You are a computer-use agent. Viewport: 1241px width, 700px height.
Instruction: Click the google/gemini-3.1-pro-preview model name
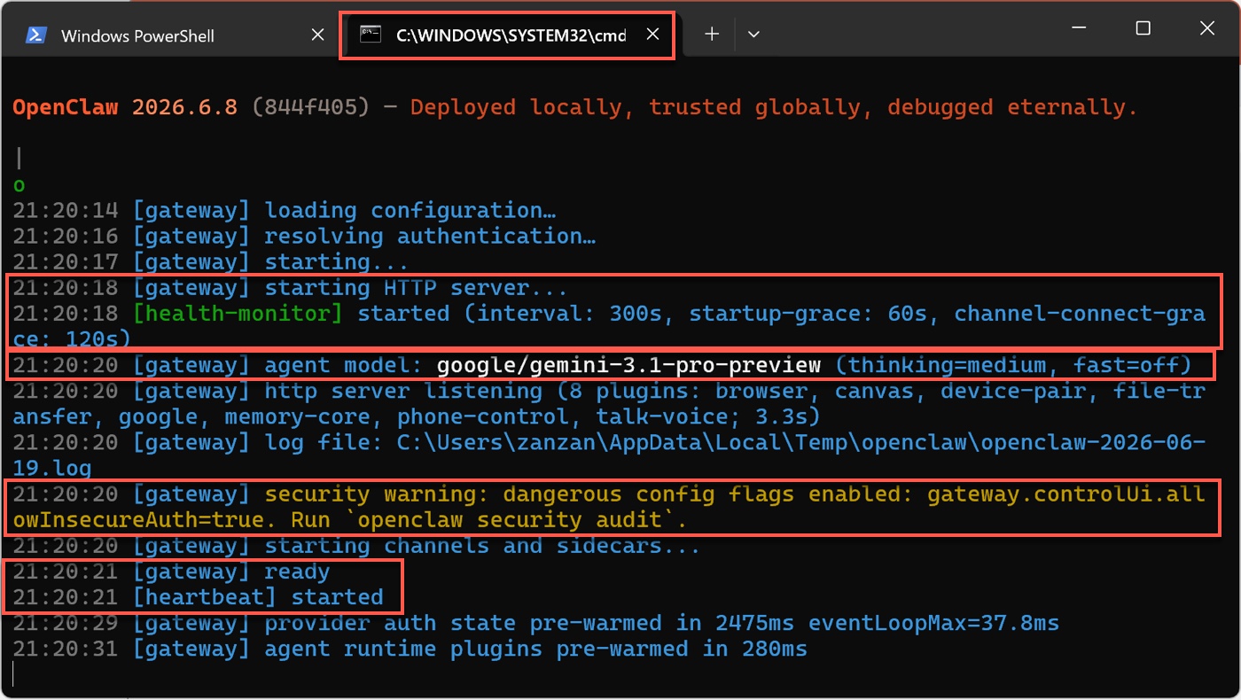pos(629,365)
